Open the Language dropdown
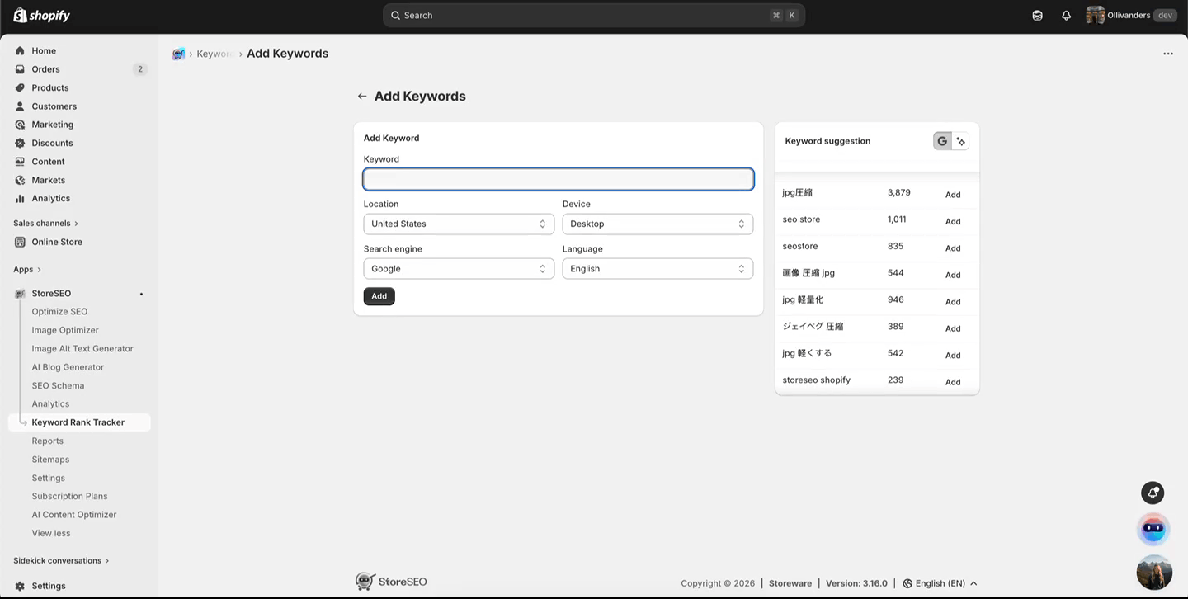Image resolution: width=1188 pixels, height=599 pixels. pos(658,268)
